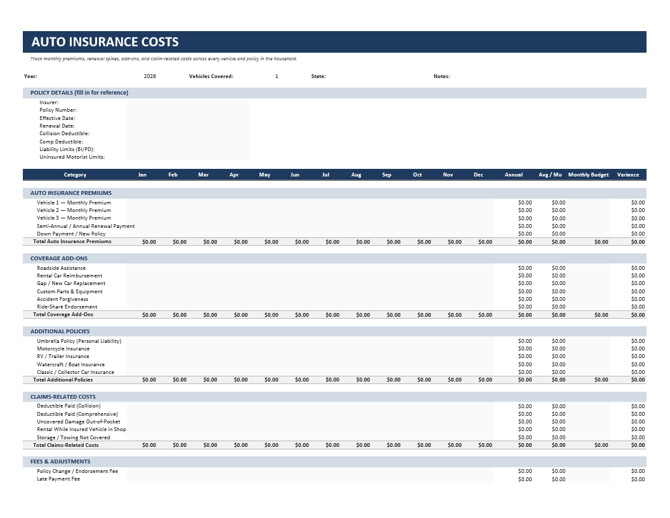
Task: Click the AUTO INSURANCE COSTS title
Action: (x=105, y=42)
